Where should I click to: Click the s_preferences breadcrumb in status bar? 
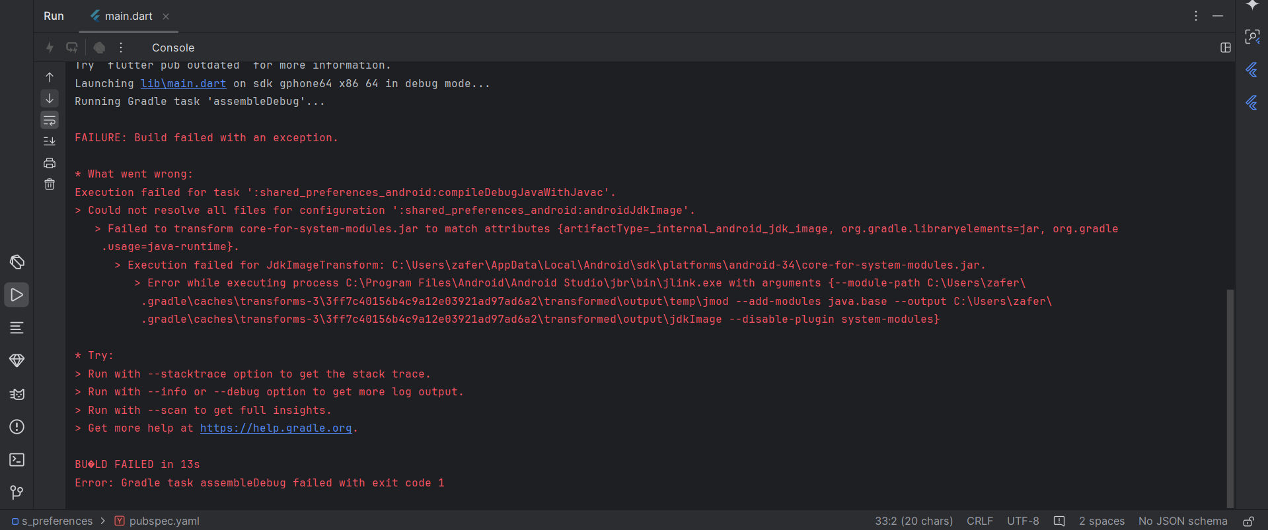point(52,521)
